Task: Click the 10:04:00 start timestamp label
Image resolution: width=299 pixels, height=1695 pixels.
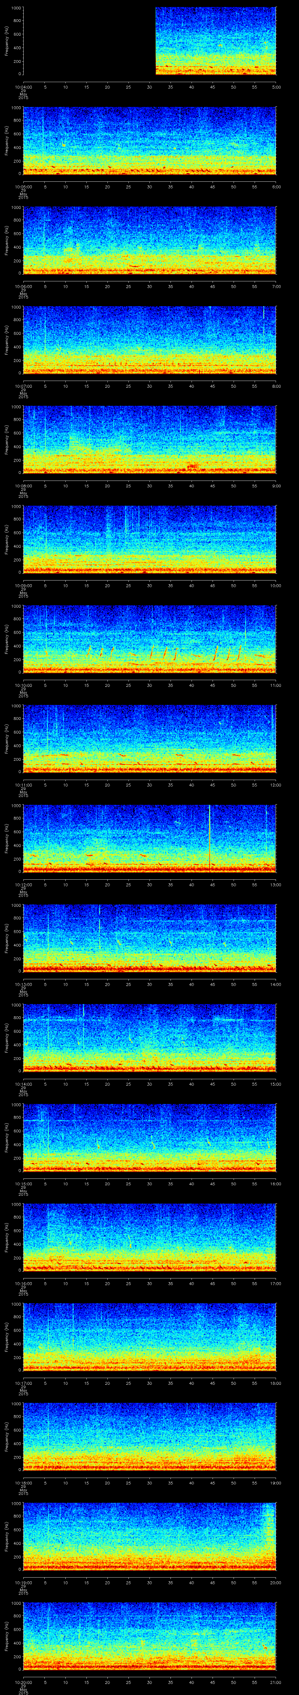Action: point(23,87)
